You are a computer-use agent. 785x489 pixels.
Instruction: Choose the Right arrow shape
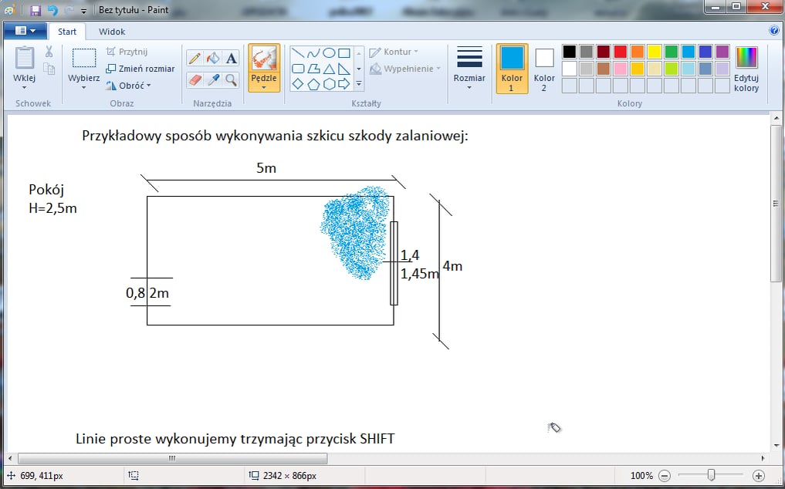(x=344, y=83)
